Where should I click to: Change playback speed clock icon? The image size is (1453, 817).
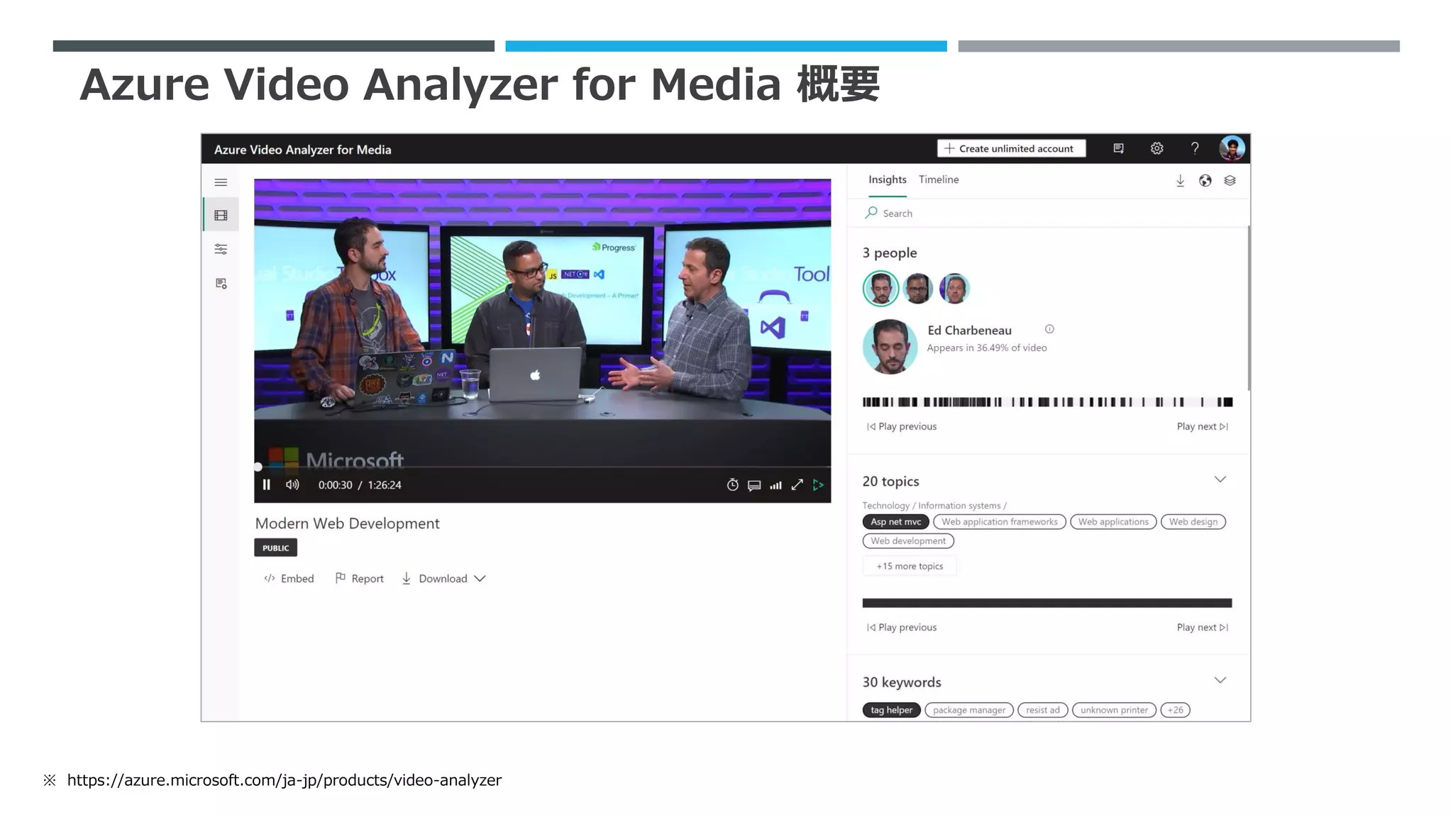pos(733,485)
